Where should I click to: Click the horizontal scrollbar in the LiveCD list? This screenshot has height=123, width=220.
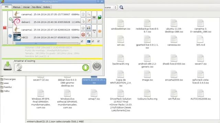click(36, 43)
